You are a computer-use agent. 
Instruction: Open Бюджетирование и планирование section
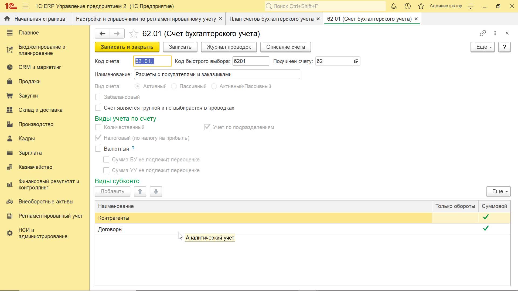[x=42, y=50]
